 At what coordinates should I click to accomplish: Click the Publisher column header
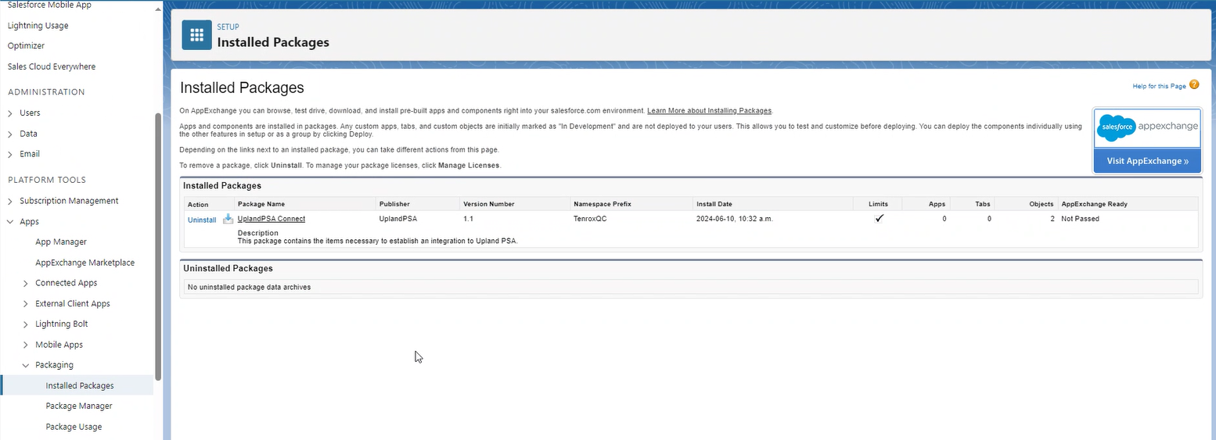tap(394, 204)
